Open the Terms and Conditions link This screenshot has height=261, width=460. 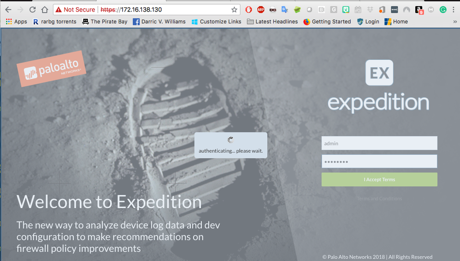pos(379,198)
